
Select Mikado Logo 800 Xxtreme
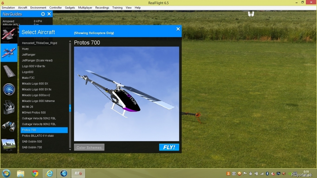(x=44, y=101)
